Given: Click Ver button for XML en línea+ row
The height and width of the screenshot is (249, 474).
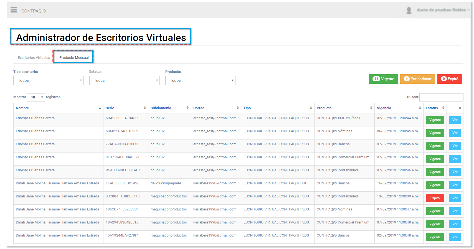Looking at the screenshot, I should point(455,120).
